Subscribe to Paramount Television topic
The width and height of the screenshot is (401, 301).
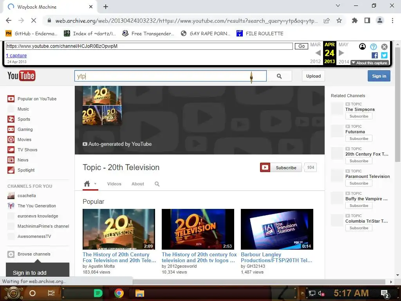tap(359, 183)
